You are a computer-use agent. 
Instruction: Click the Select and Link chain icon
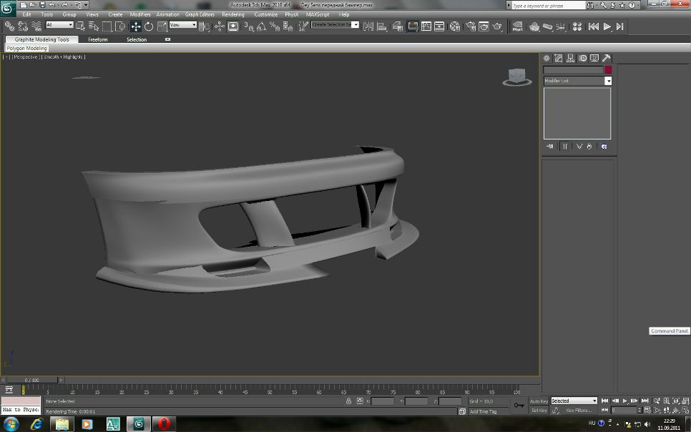pyautogui.click(x=9, y=26)
